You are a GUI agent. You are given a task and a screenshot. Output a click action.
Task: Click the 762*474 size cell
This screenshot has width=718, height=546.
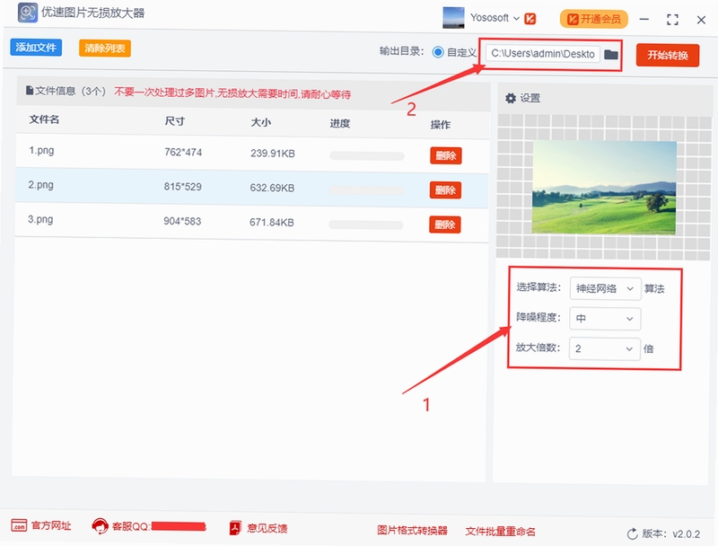tap(183, 152)
